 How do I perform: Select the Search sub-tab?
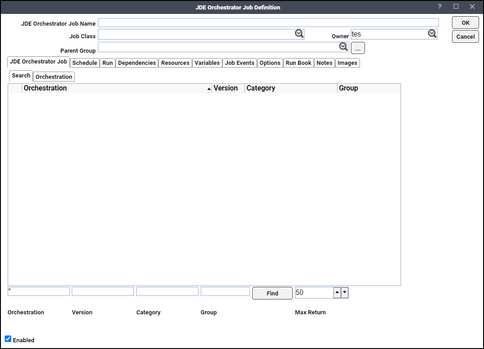point(21,76)
